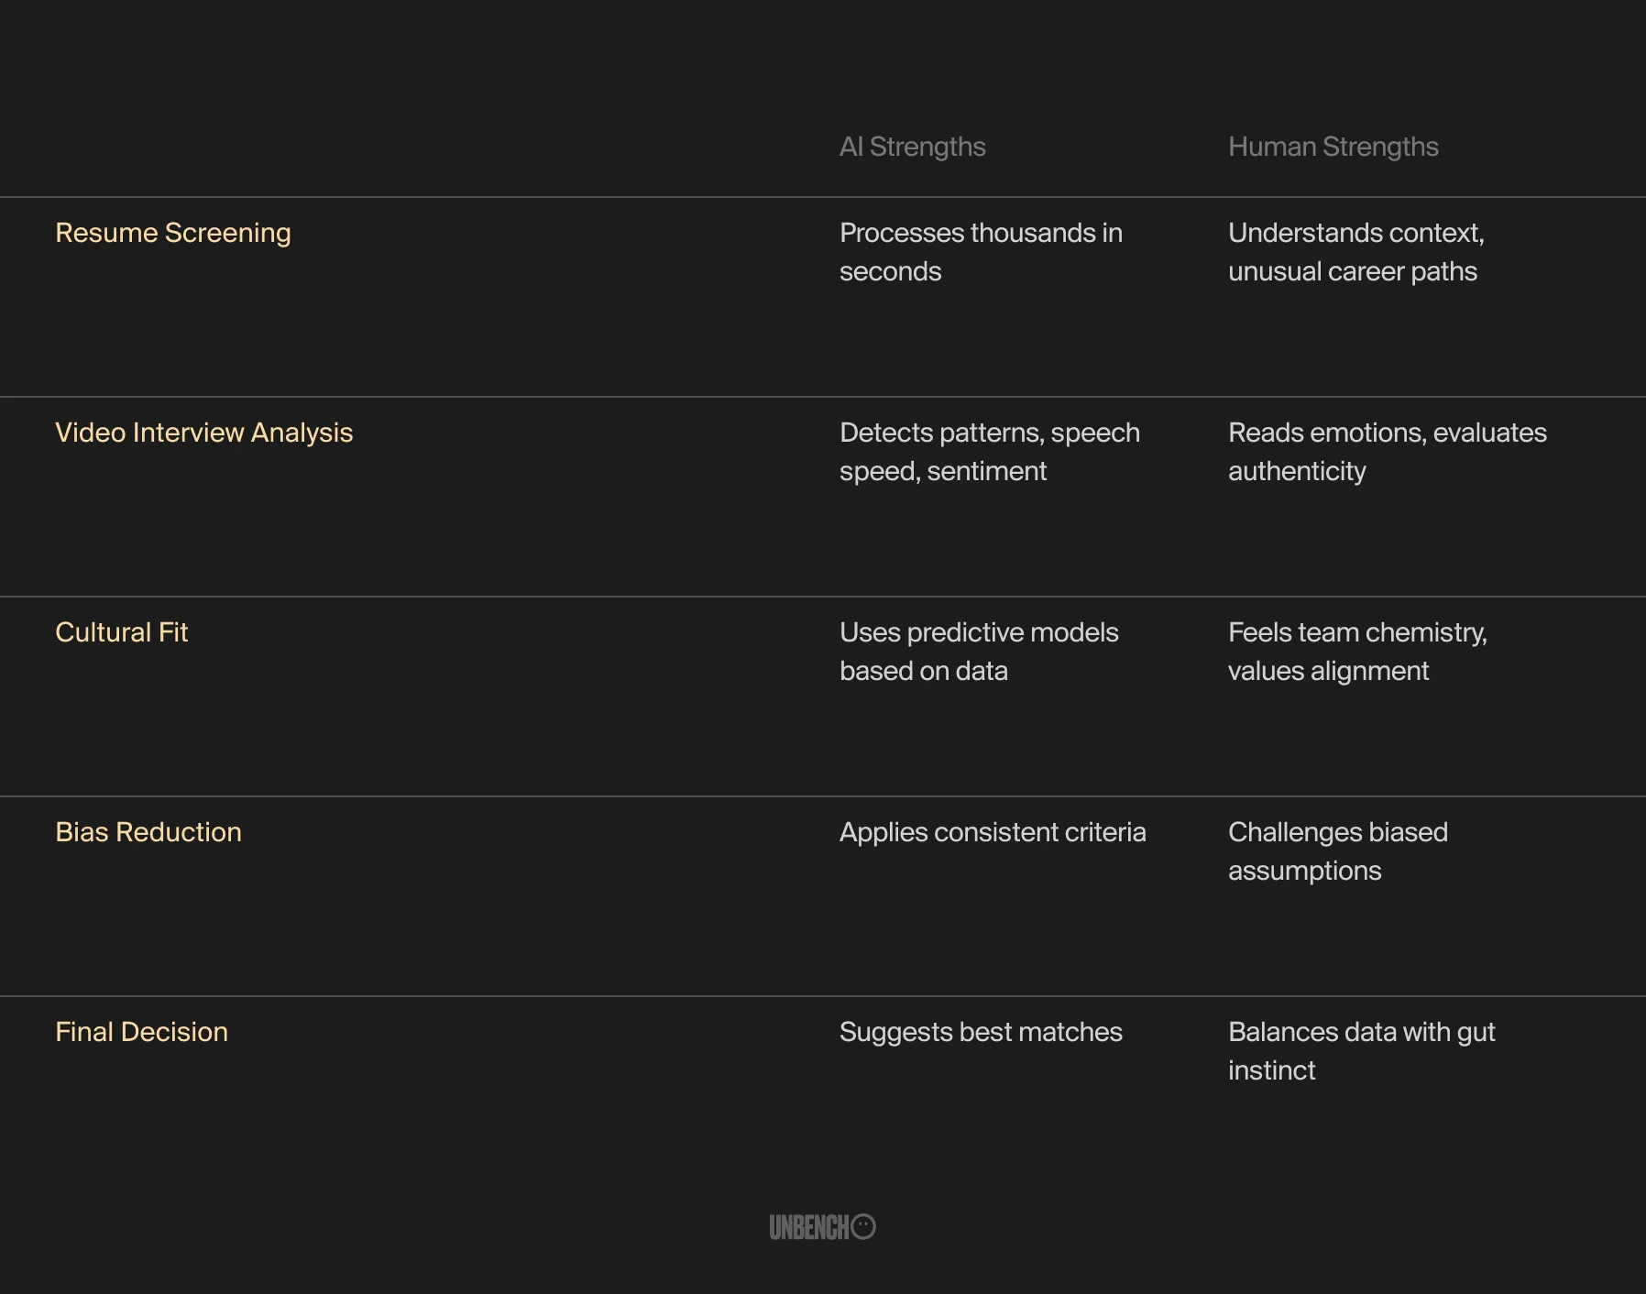Click the Final Decision row label

click(142, 1032)
